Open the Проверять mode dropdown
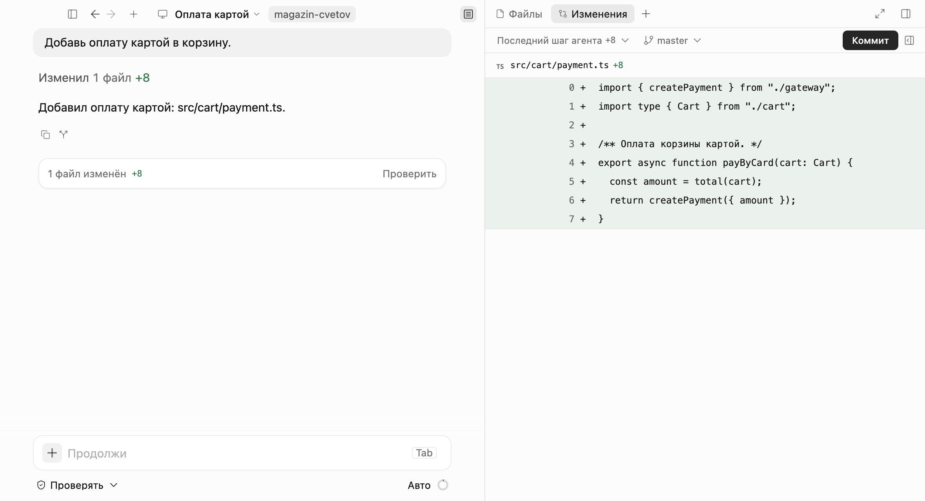Image resolution: width=925 pixels, height=501 pixels. 77,485
